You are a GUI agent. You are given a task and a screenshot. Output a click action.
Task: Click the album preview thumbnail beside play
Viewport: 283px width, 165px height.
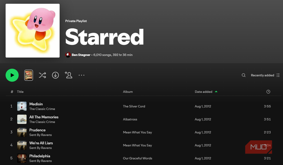(28, 75)
